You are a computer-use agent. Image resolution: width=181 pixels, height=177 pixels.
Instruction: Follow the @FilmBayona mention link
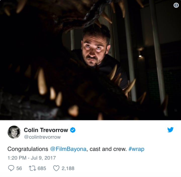[x=68, y=149]
